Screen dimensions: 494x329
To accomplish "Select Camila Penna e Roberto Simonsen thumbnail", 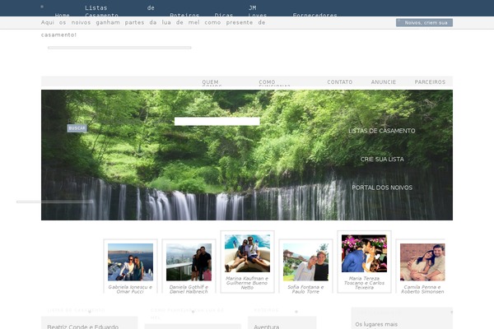I will click(422, 262).
